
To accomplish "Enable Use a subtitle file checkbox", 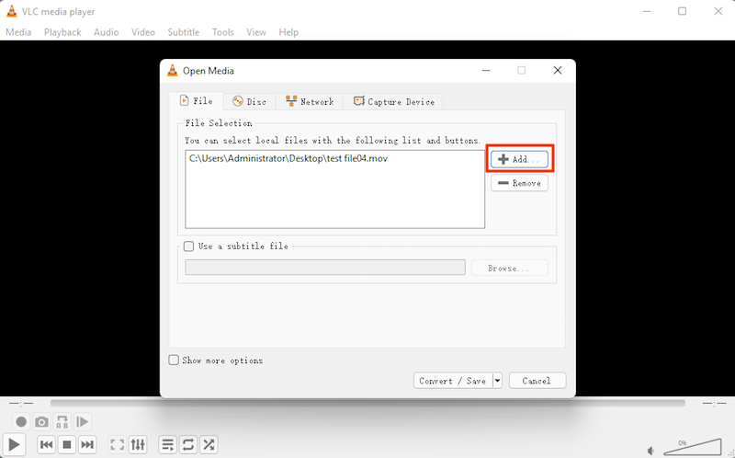I will [x=189, y=246].
